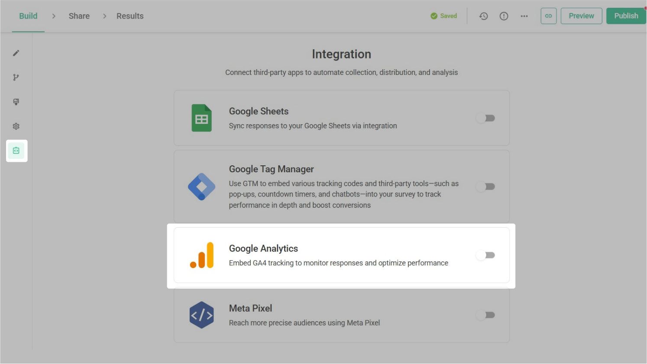The height and width of the screenshot is (364, 647).
Task: Open the paint roller design icon
Action: coord(16,102)
